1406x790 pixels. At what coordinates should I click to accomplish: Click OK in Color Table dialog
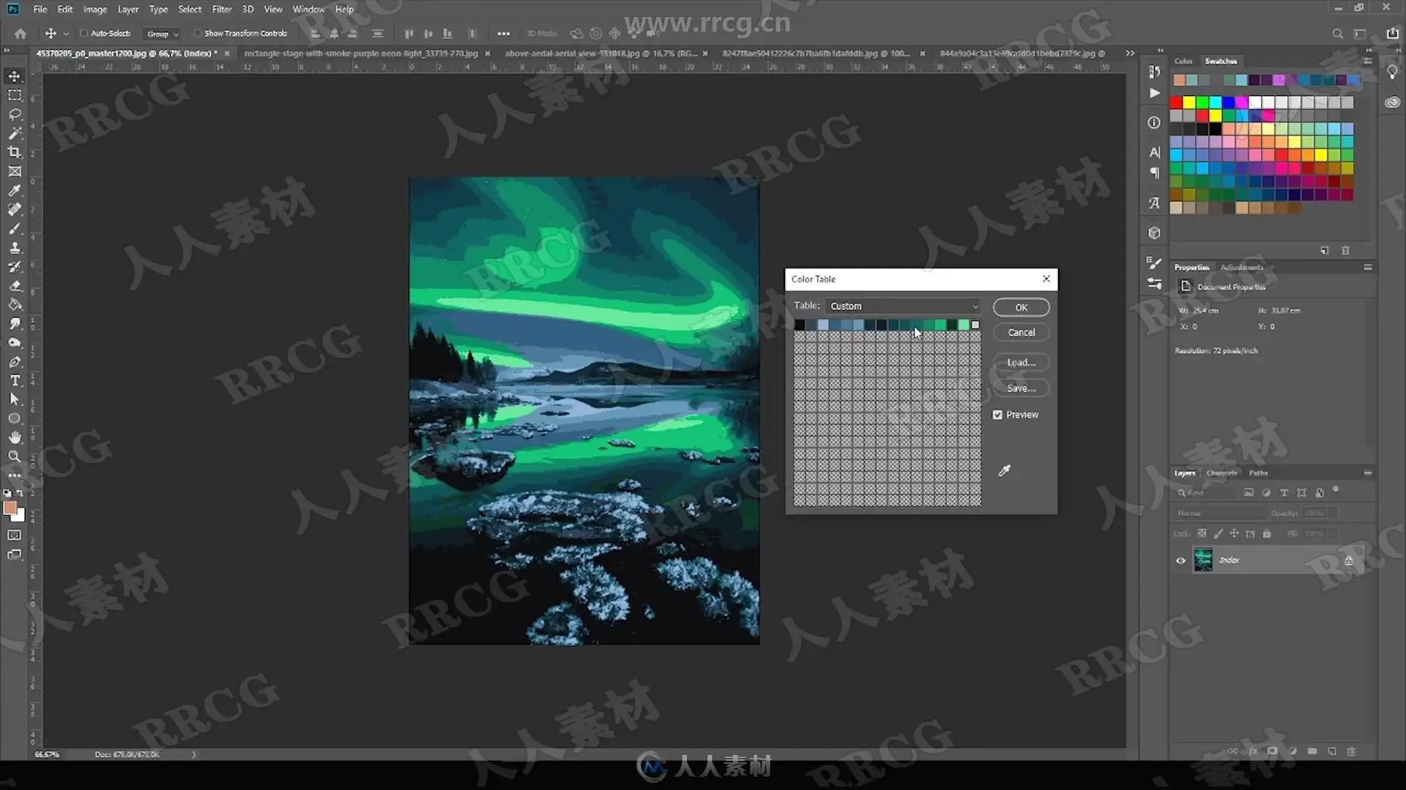[1021, 307]
